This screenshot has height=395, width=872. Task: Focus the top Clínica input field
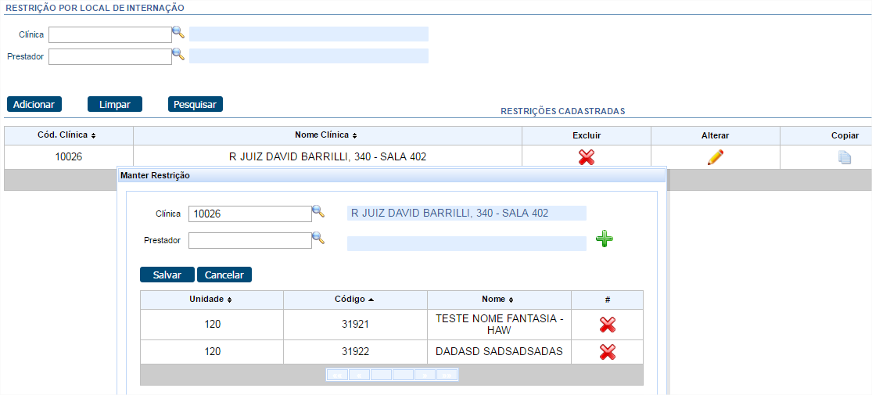pos(110,34)
